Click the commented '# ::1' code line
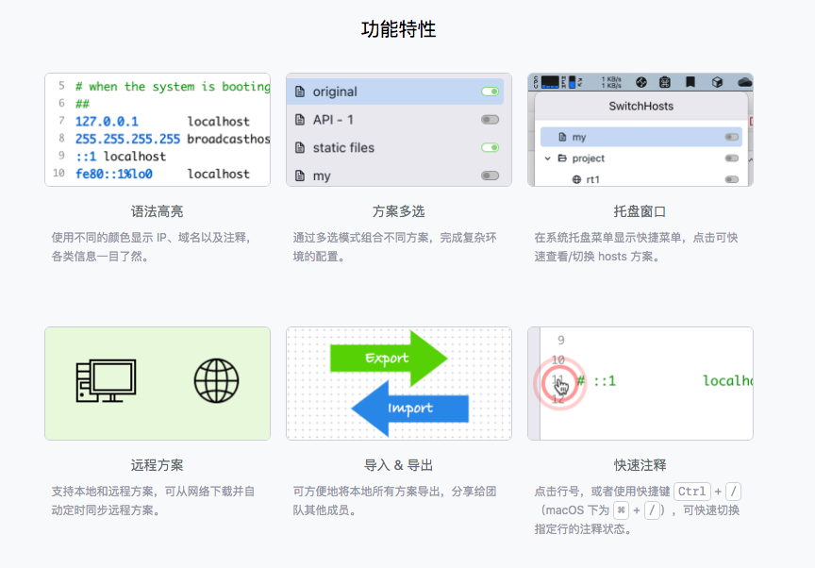This screenshot has height=568, width=815. (597, 381)
